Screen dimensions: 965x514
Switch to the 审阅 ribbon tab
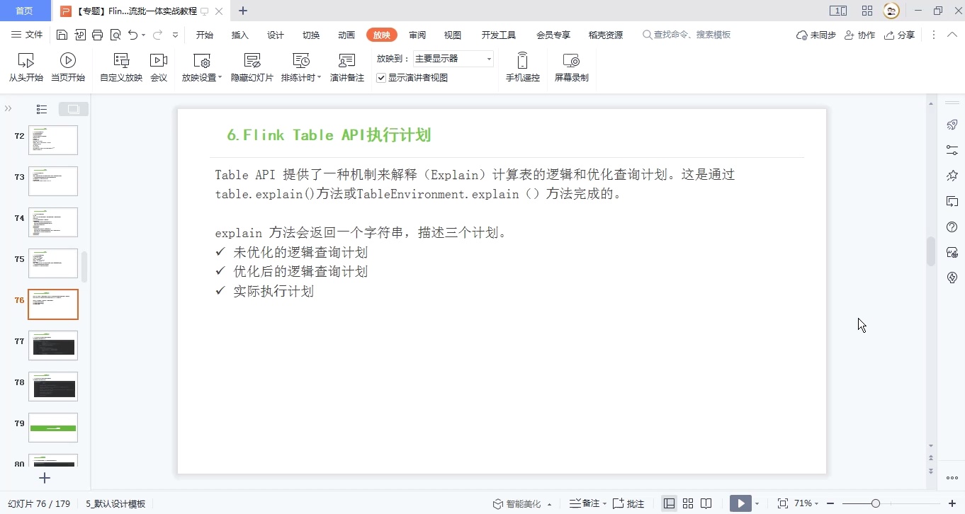417,34
